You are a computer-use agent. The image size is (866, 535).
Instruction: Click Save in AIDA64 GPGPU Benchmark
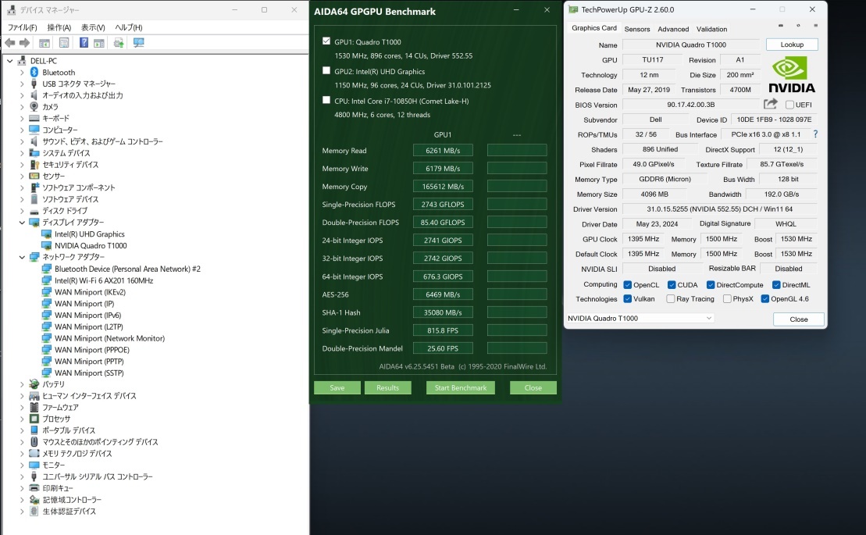point(337,387)
